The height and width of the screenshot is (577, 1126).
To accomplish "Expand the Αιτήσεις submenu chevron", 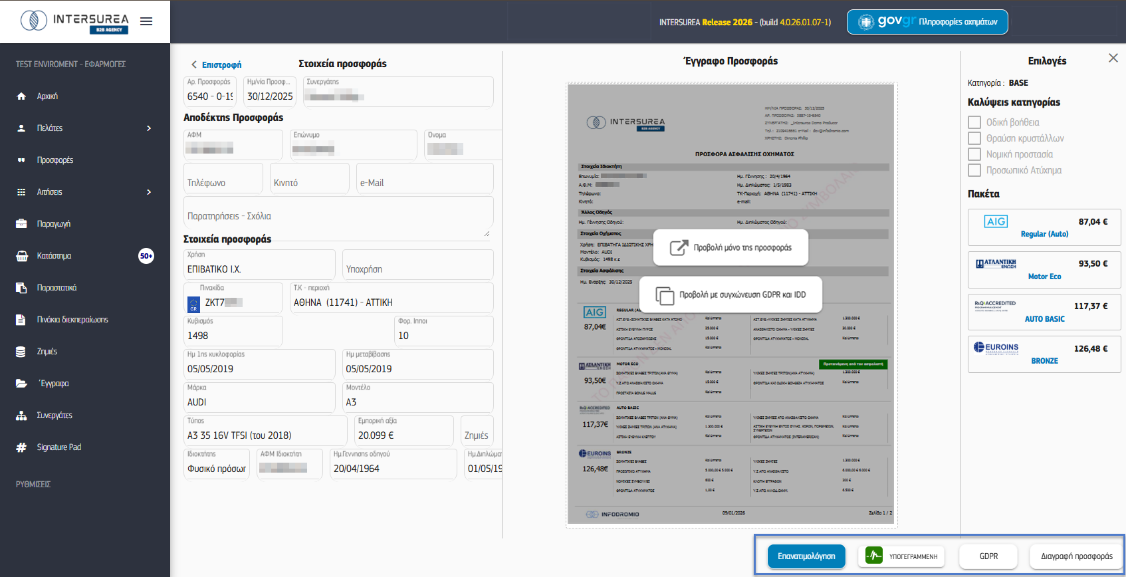I will click(149, 192).
